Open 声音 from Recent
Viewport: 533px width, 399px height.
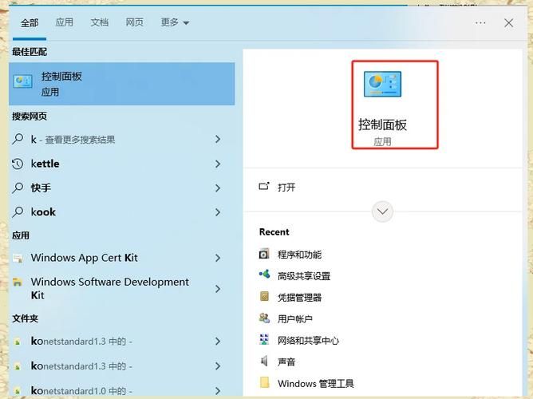coord(286,361)
